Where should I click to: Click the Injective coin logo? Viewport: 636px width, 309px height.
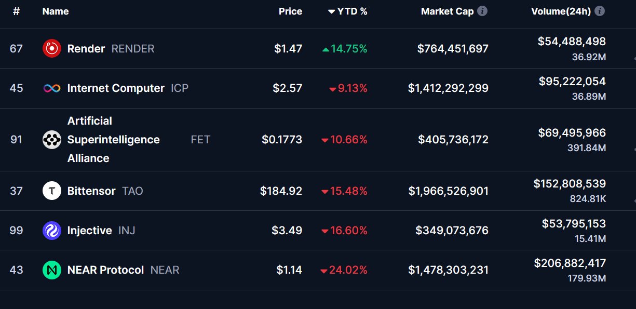point(52,231)
